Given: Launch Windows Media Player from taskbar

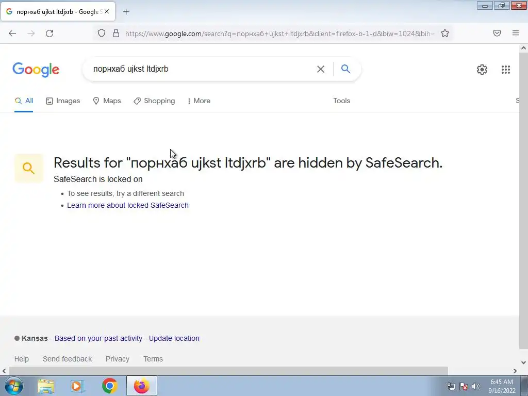Looking at the screenshot, I should coord(77,386).
